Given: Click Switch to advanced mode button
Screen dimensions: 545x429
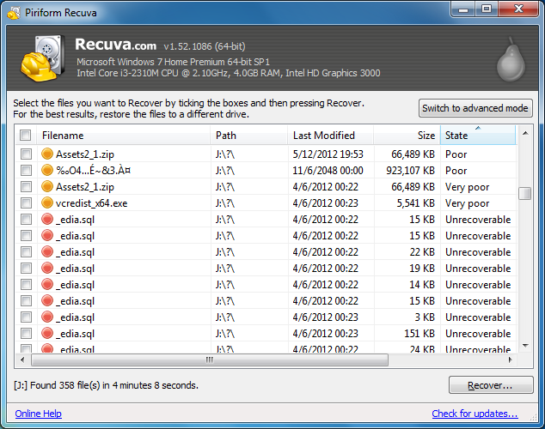Looking at the screenshot, I should click(x=475, y=108).
